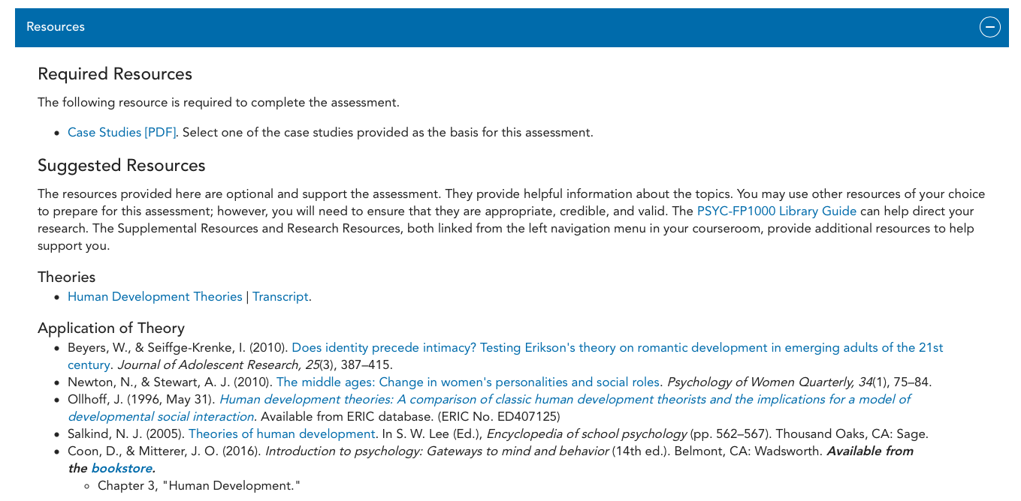Click the Resources header bar title
Image resolution: width=1021 pixels, height=501 pixels.
point(56,27)
